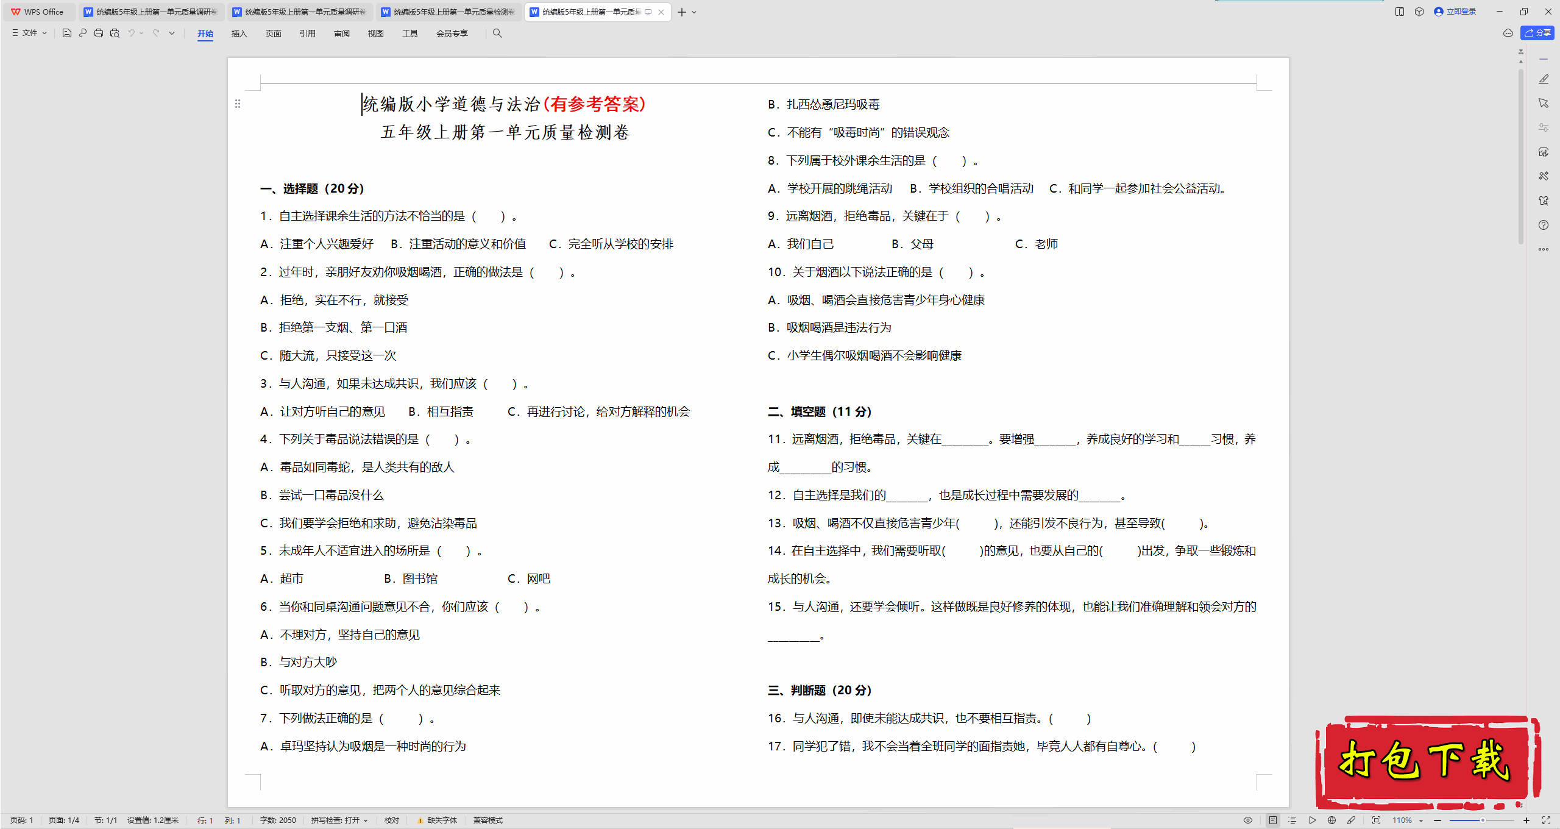
Task: Click the style helper icon in right sidebar
Action: 1544,201
